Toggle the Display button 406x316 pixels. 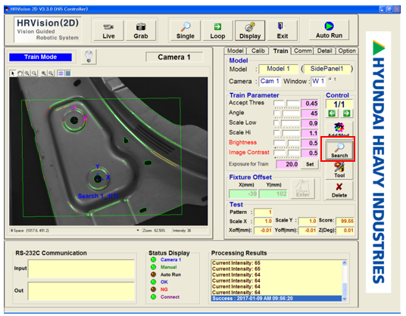250,31
